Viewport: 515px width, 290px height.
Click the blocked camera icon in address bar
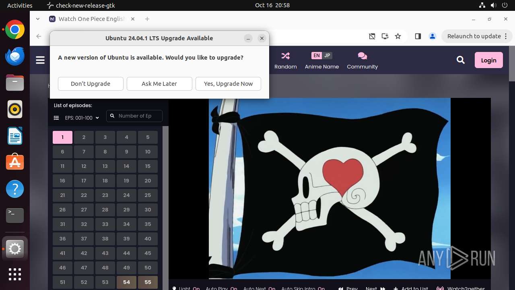pos(372,36)
